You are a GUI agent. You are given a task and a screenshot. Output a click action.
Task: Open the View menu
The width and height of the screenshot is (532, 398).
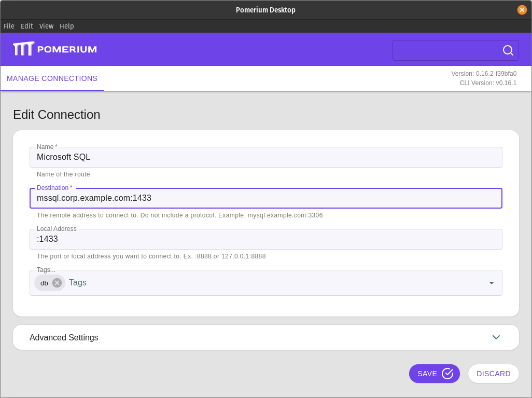(46, 26)
